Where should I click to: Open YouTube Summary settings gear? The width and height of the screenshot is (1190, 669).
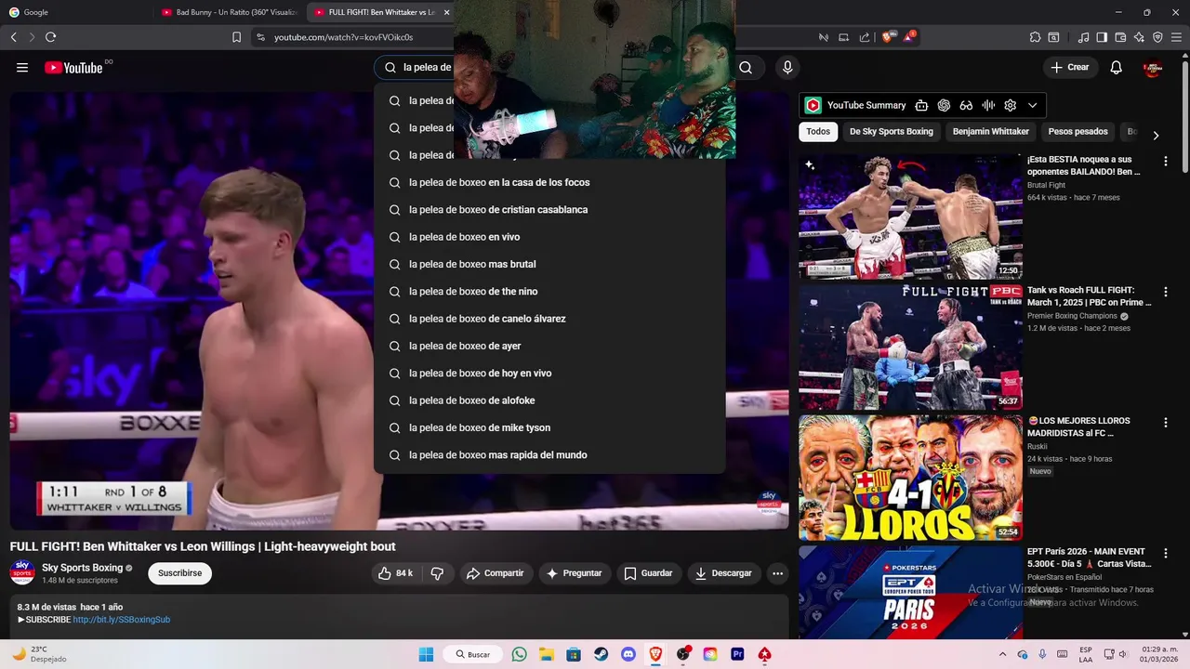tap(1011, 106)
